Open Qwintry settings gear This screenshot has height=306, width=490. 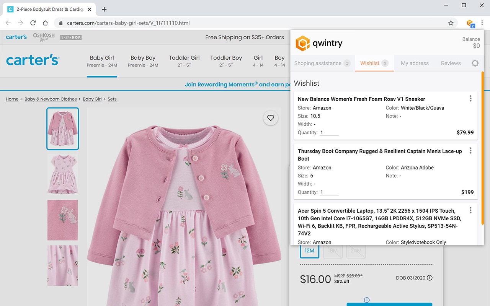[x=475, y=63]
